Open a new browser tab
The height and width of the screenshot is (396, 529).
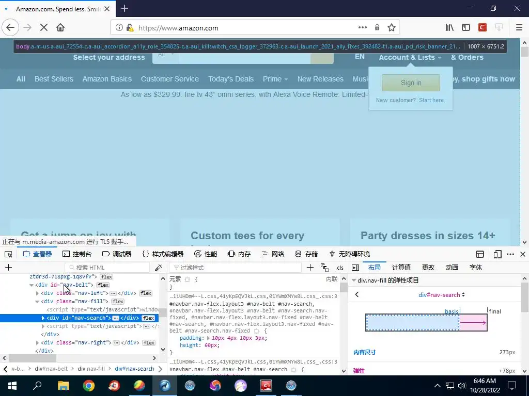(x=125, y=8)
